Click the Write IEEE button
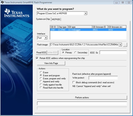 click(53, 53)
